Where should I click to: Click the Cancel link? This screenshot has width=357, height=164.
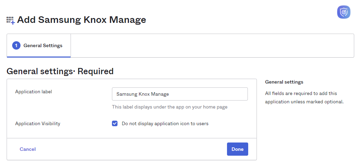(27, 149)
